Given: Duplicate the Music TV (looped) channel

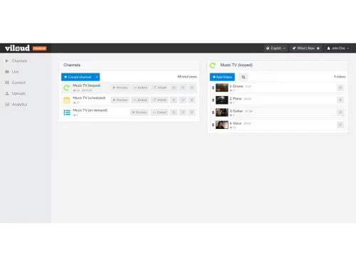Looking at the screenshot, I should (x=174, y=88).
